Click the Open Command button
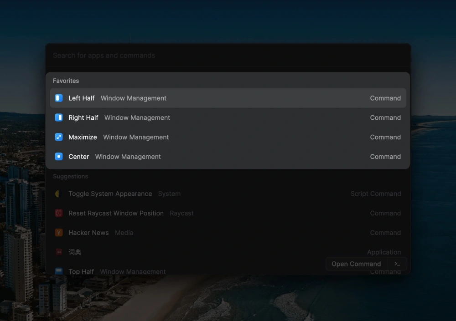 tap(356, 264)
